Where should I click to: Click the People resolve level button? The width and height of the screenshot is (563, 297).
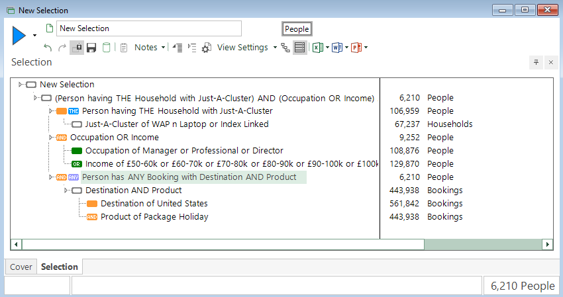coord(297,29)
